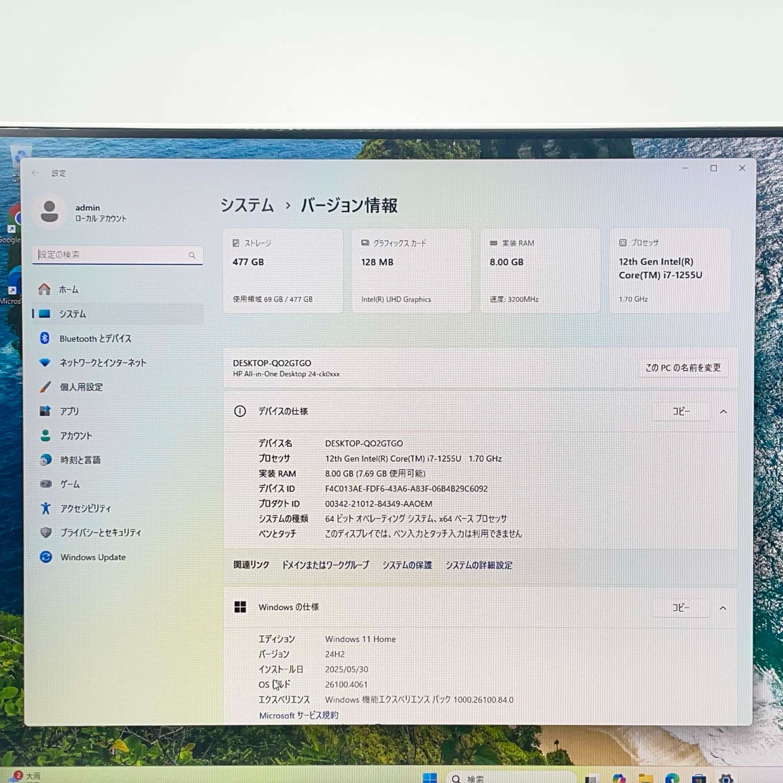Open Windows Update settings
The image size is (783, 783).
coord(117,557)
